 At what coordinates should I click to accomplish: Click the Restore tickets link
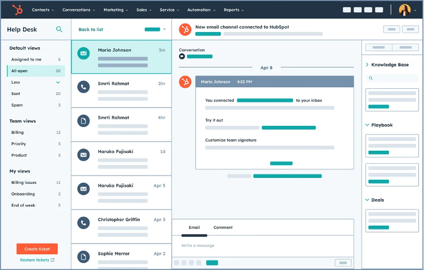point(35,260)
